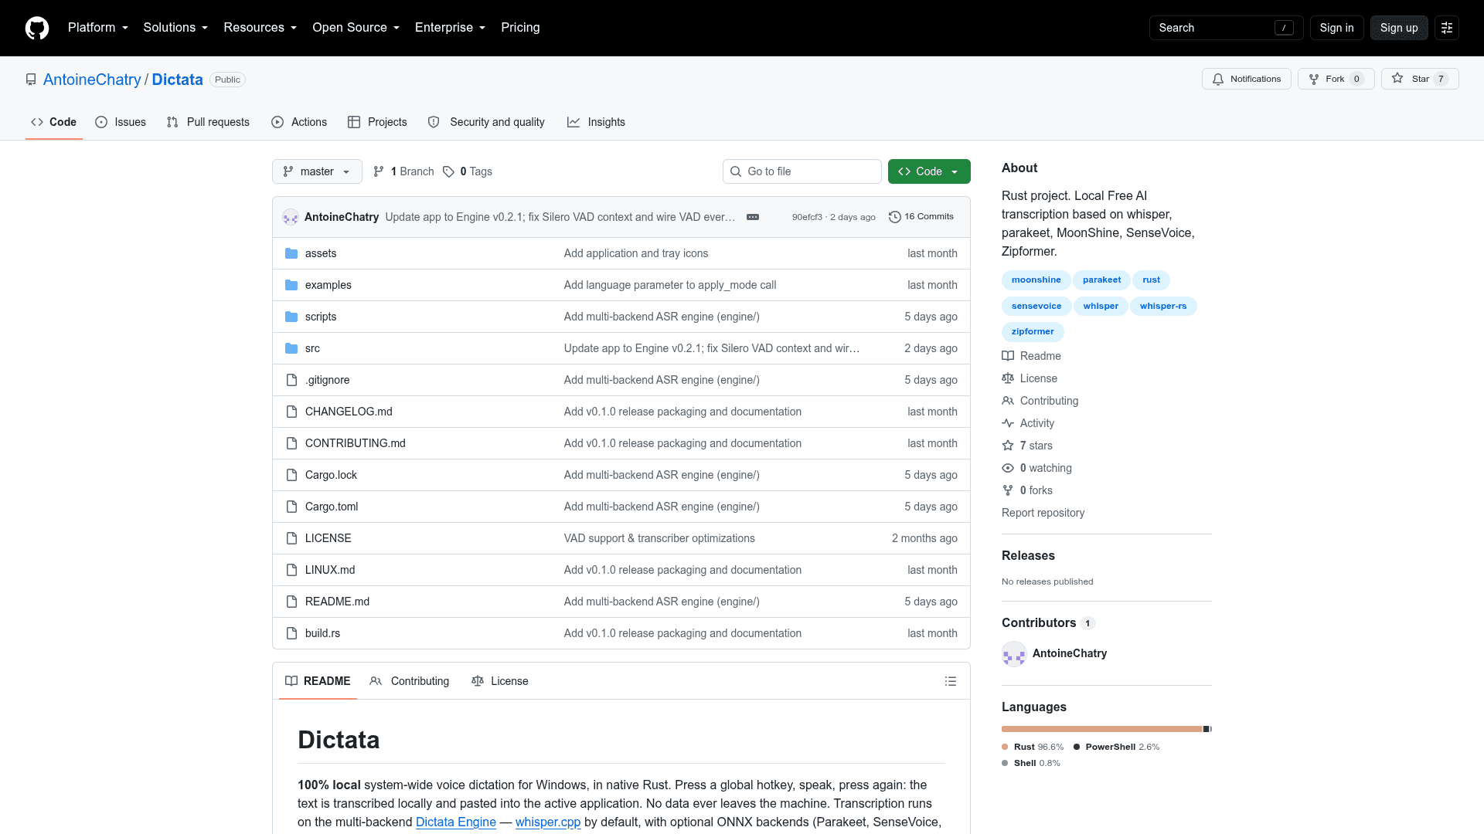Click the Rust 96.6% language entry
1484x834 pixels.
1033,747
